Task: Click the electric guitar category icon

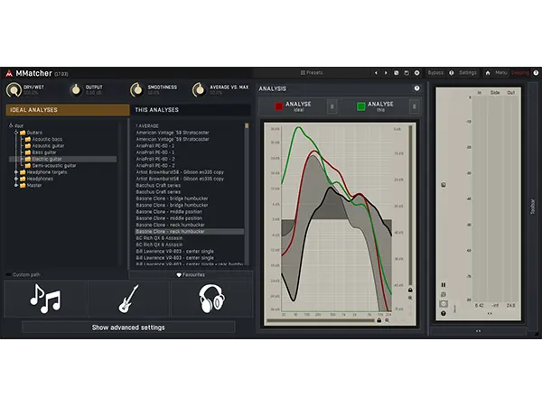Action: point(129,298)
